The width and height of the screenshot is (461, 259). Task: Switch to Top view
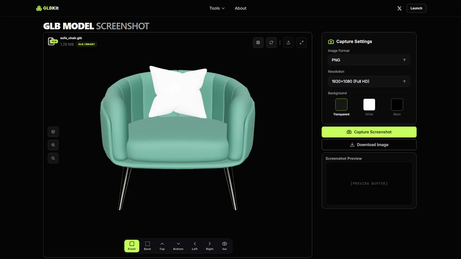pos(162,246)
